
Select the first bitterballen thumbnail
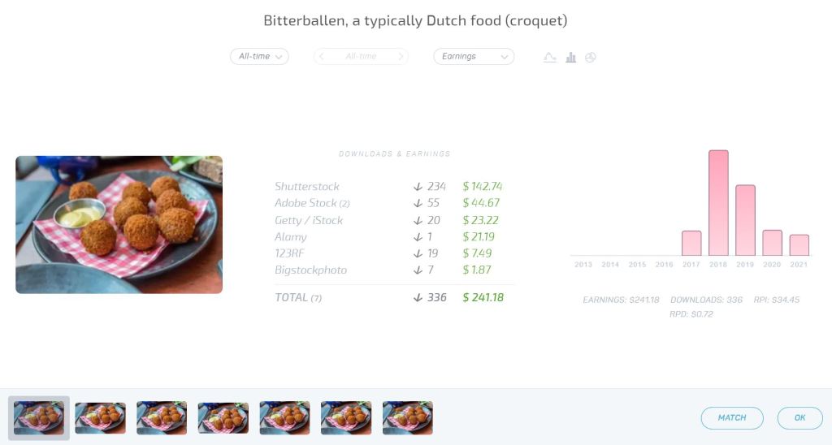tap(40, 417)
